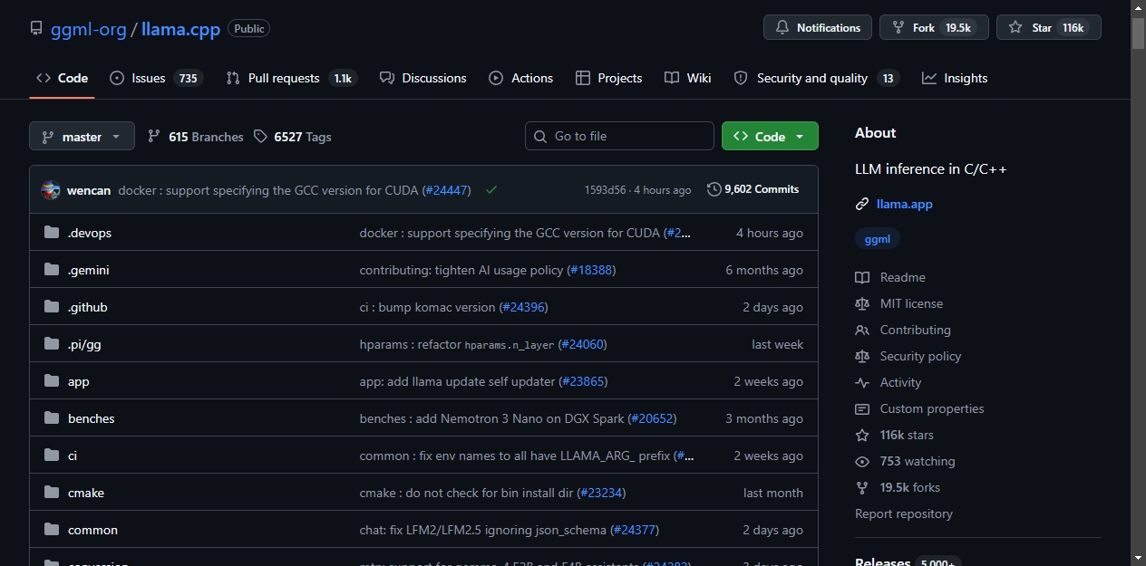Open the Actions tab
The image size is (1146, 566).
click(520, 78)
